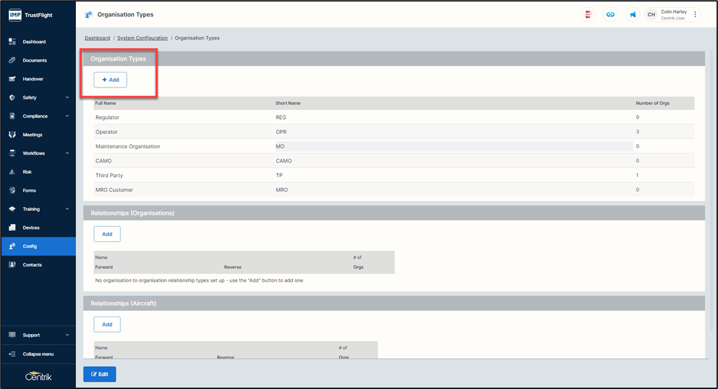The width and height of the screenshot is (718, 389).
Task: Click the Dashboard sidebar icon
Action: pyautogui.click(x=12, y=42)
